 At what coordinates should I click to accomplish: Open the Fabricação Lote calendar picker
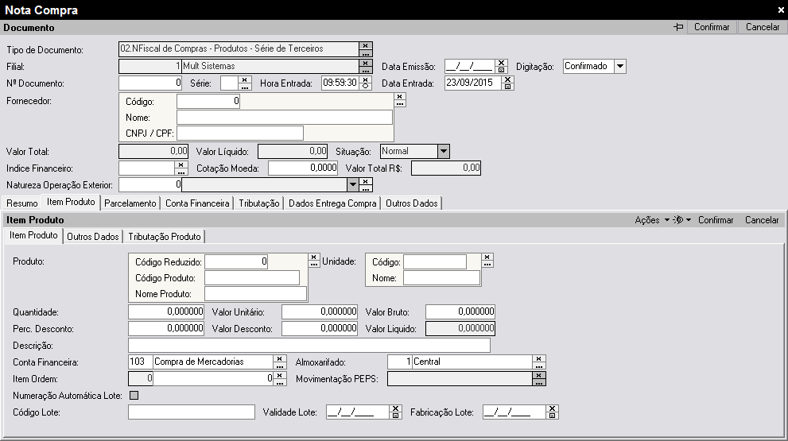(552, 416)
